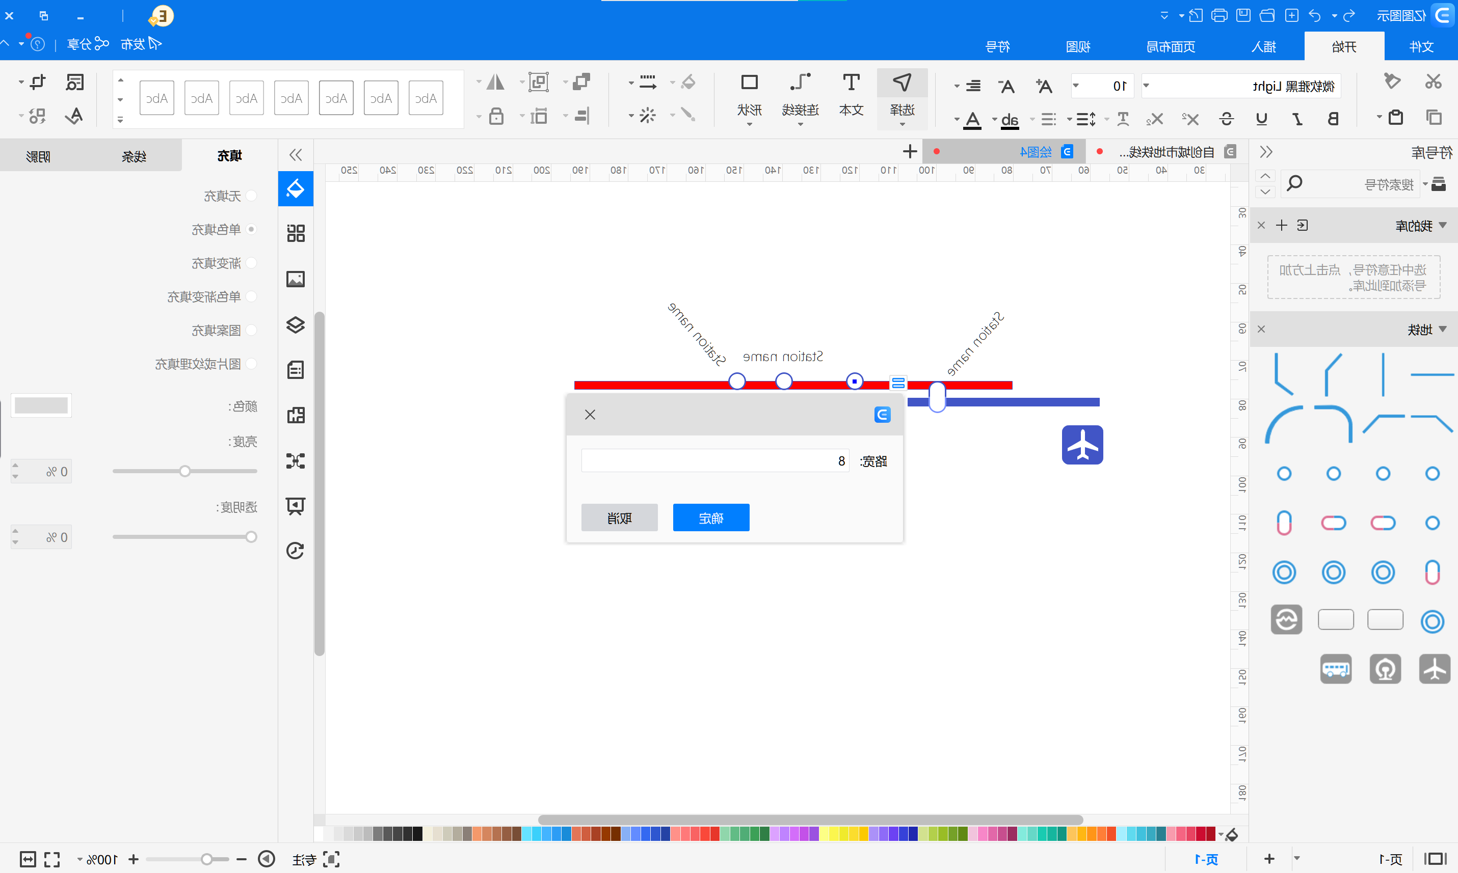Screen dimensions: 1458x873
Task: Open the 选择 tool dropdown arrow
Action: coord(902,125)
